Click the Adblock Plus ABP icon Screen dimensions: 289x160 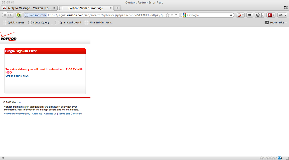(x=239, y=15)
